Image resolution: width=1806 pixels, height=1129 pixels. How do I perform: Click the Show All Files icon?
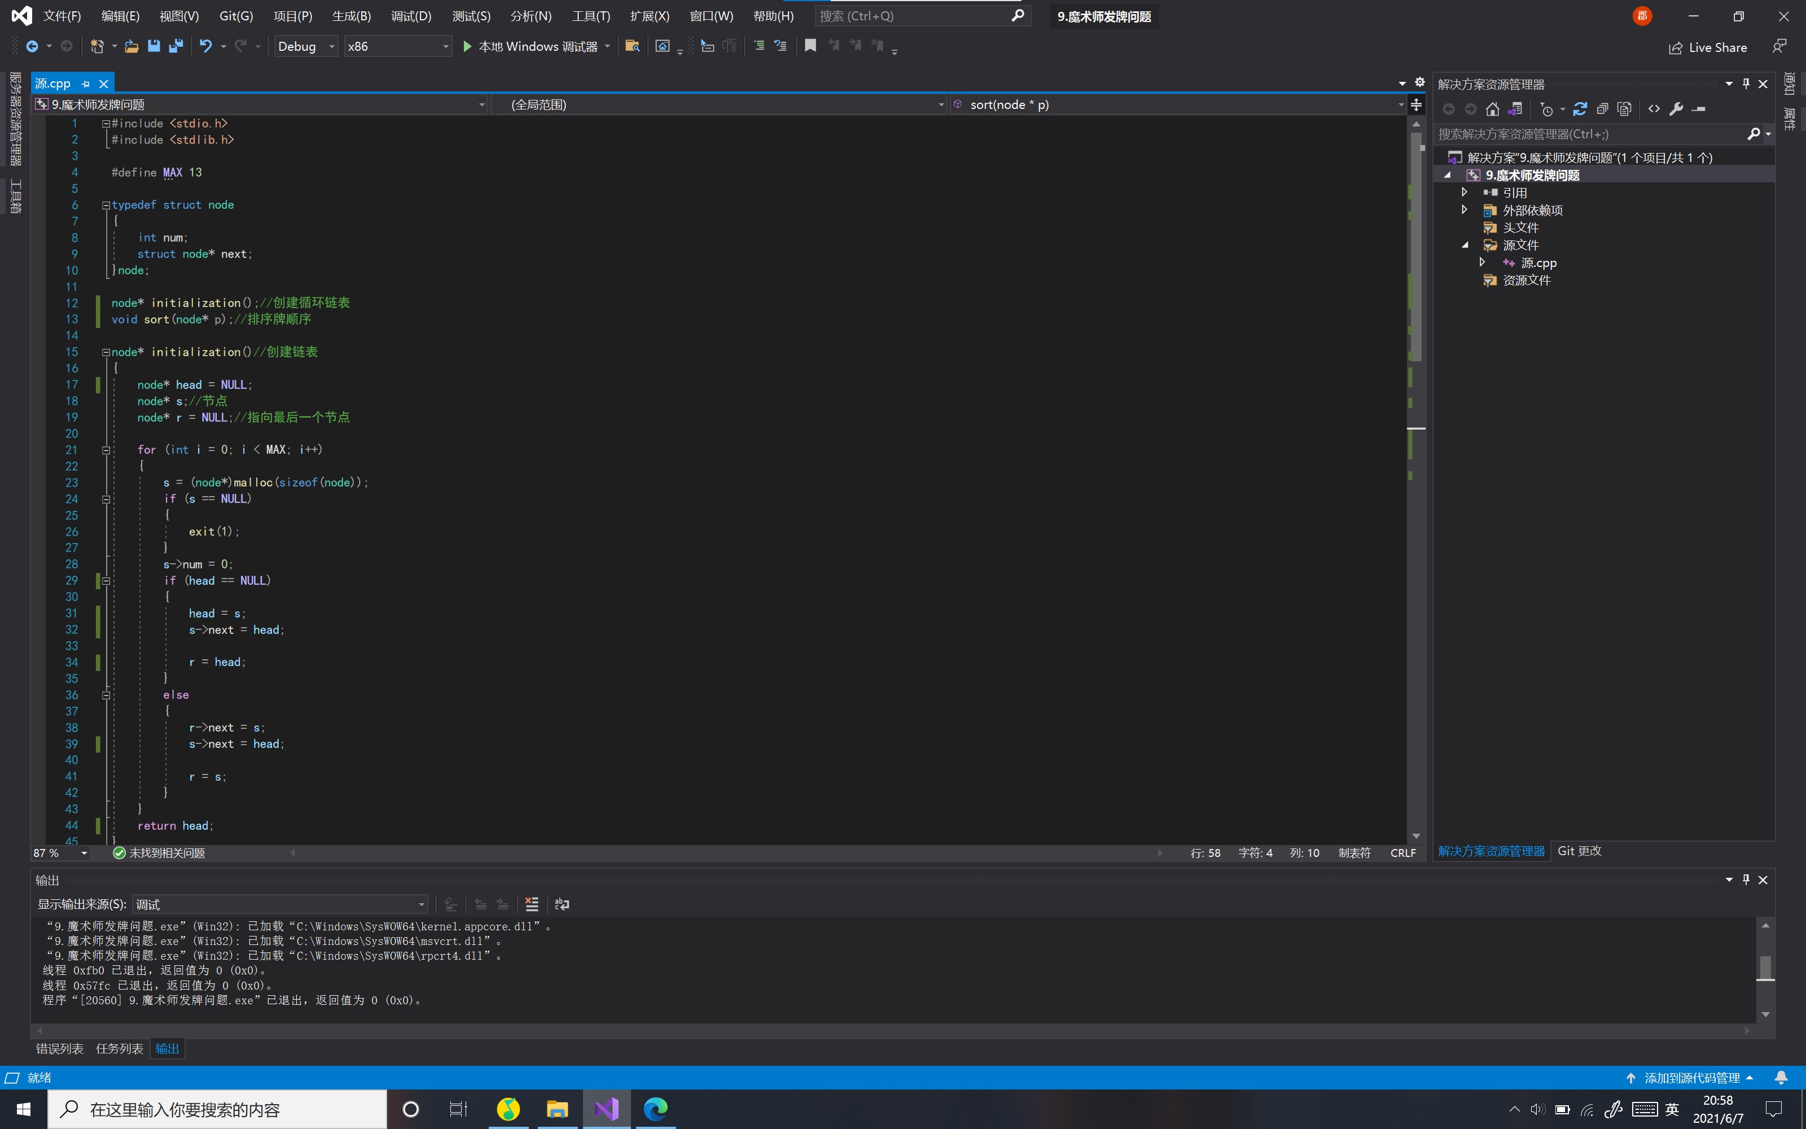coord(1625,109)
